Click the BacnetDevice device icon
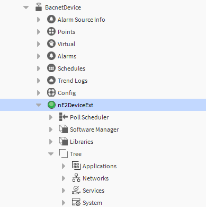206x207 pixels. 39,7
